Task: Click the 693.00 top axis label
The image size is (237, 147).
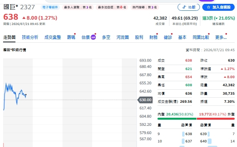Action: (145, 60)
